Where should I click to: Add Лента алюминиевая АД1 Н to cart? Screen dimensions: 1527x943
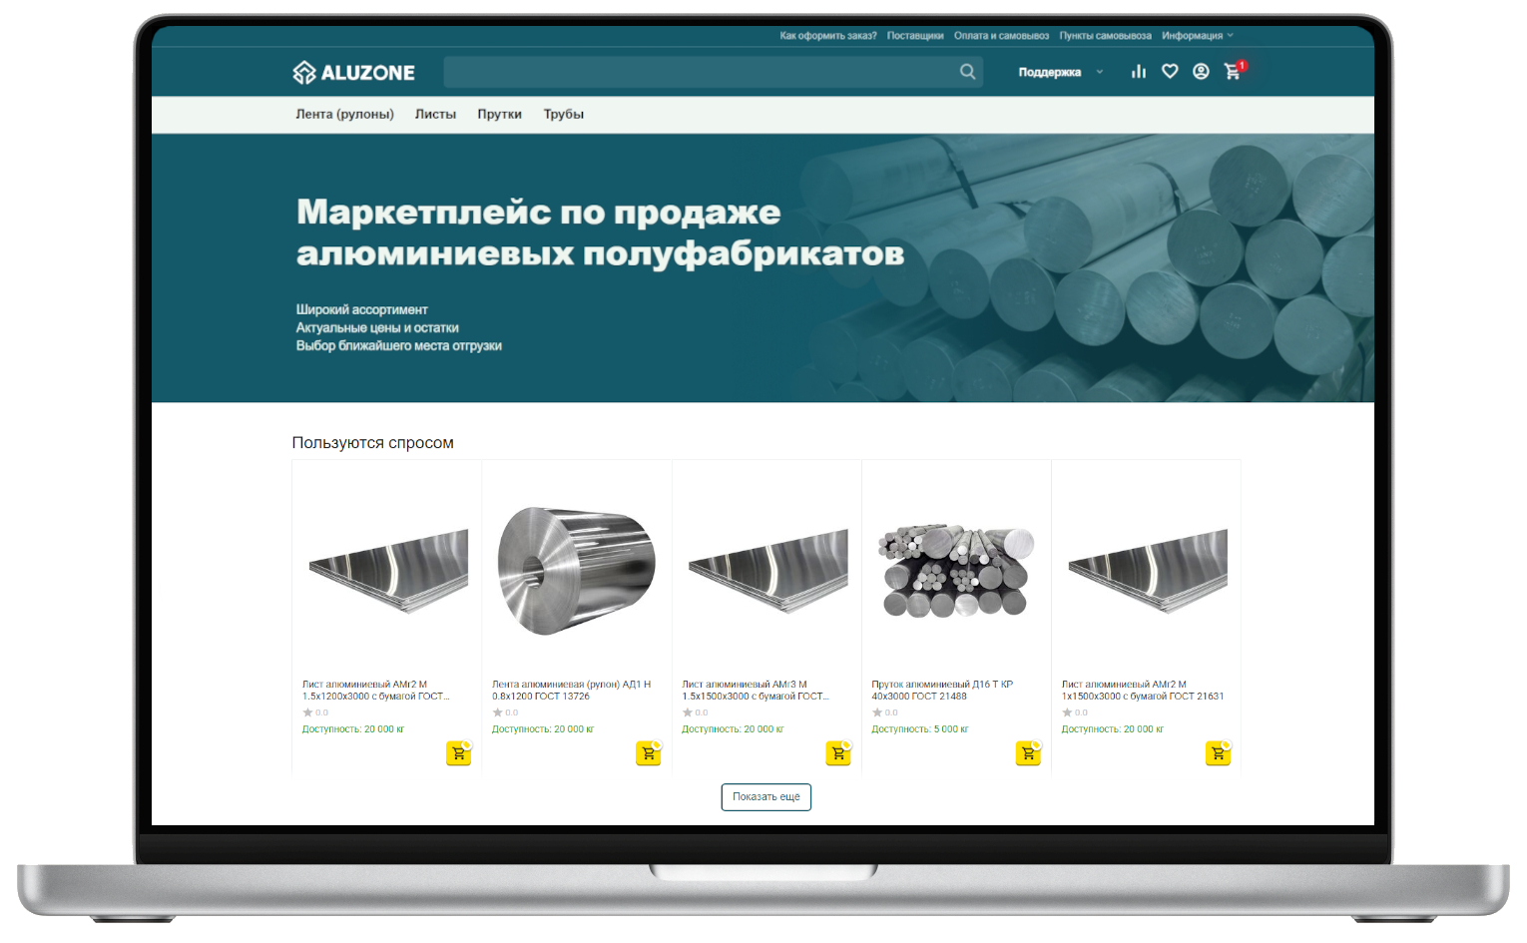coord(648,753)
